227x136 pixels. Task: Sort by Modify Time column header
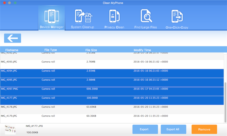pyautogui.click(x=142, y=50)
